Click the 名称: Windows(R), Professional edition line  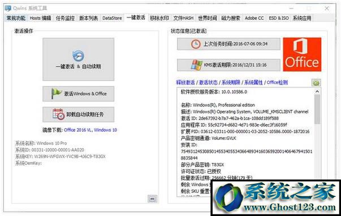(218, 105)
